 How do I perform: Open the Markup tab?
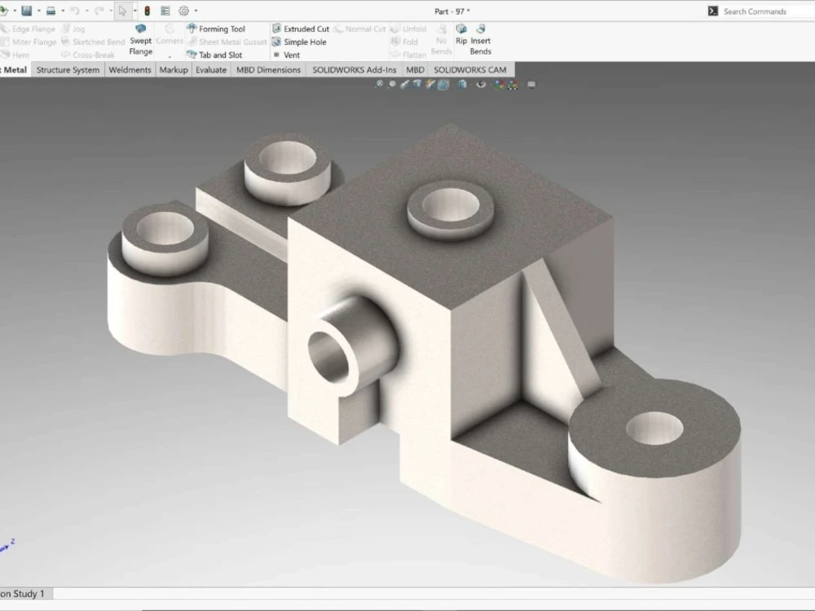[174, 69]
